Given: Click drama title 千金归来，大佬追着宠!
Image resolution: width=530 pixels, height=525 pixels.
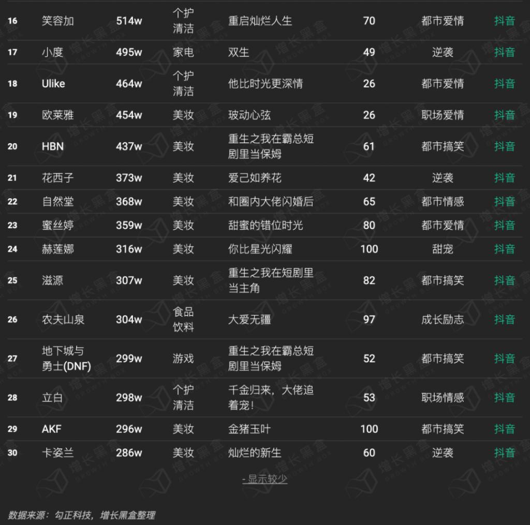Looking at the screenshot, I should pos(271,398).
